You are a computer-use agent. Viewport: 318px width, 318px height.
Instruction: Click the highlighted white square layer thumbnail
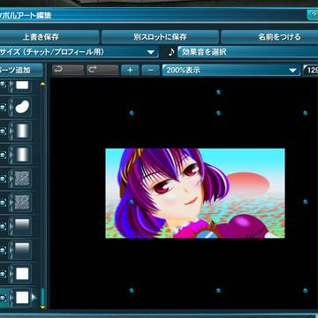22,298
